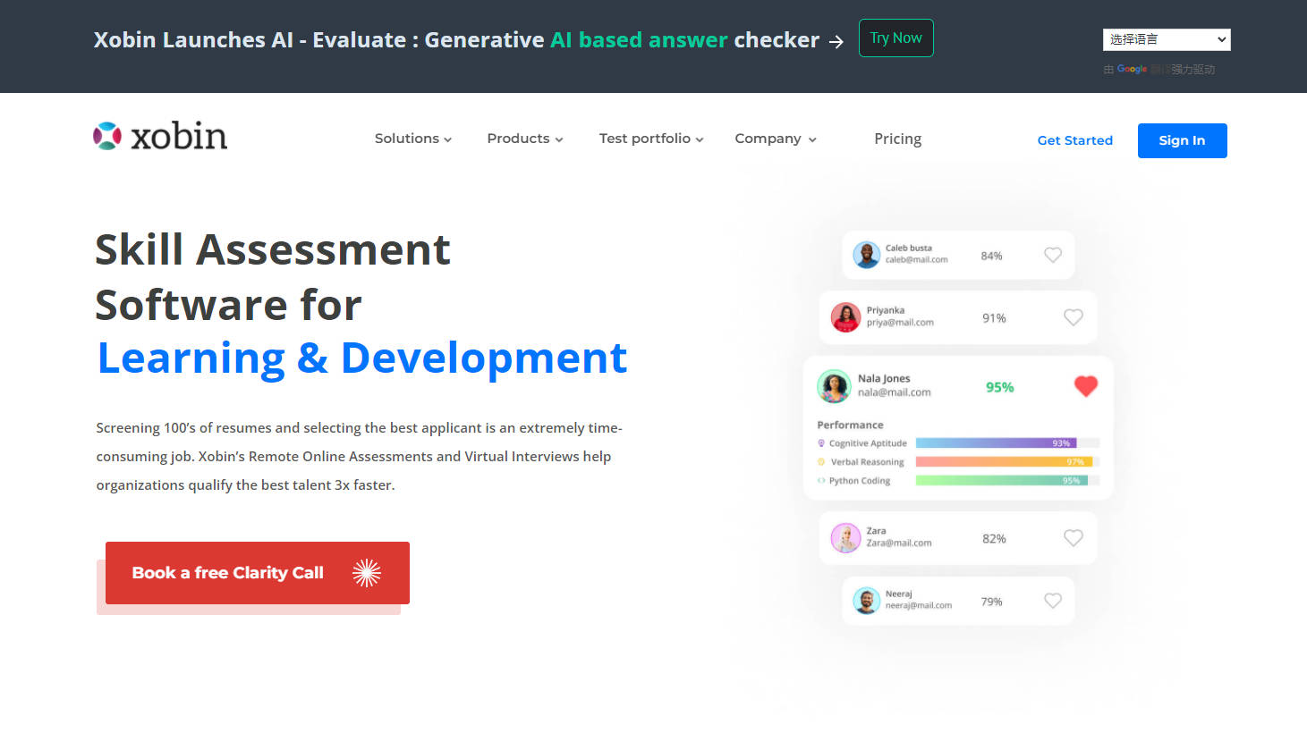1307x733 pixels.
Task: Open the language selection dropdown
Action: (1166, 39)
